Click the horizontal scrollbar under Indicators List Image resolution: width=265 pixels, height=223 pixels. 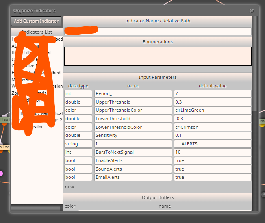[x=35, y=208]
